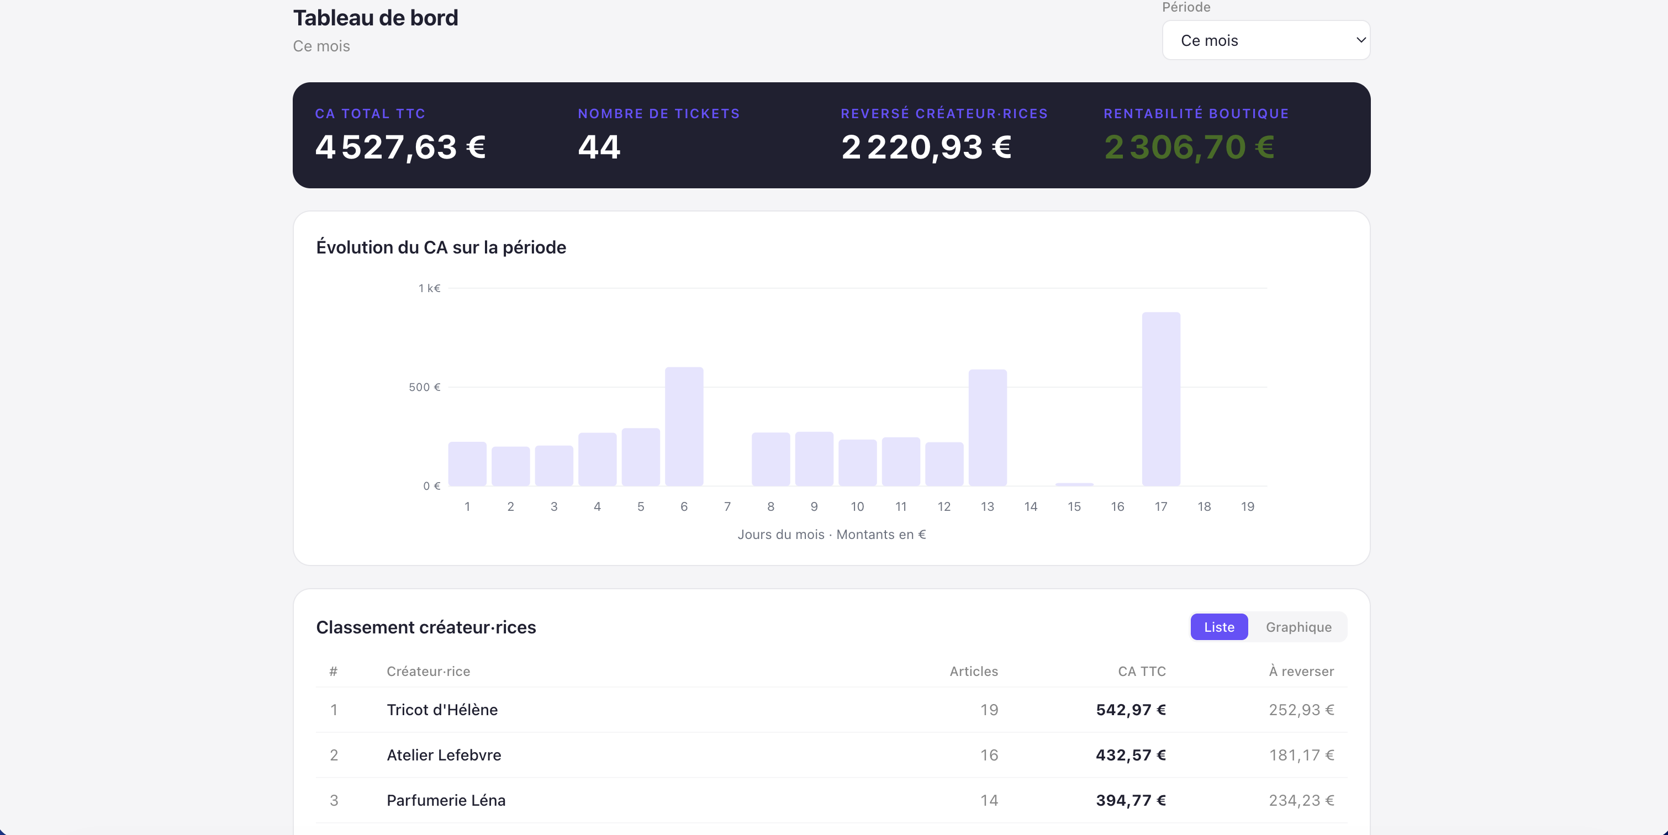The image size is (1668, 835).
Task: Select the Tricot d'Hélène row name
Action: [x=442, y=710]
